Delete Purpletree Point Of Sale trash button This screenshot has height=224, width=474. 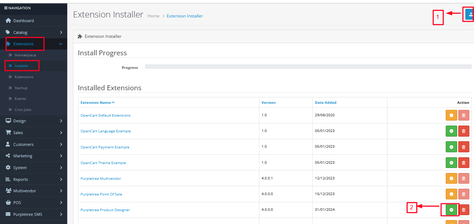[464, 194]
